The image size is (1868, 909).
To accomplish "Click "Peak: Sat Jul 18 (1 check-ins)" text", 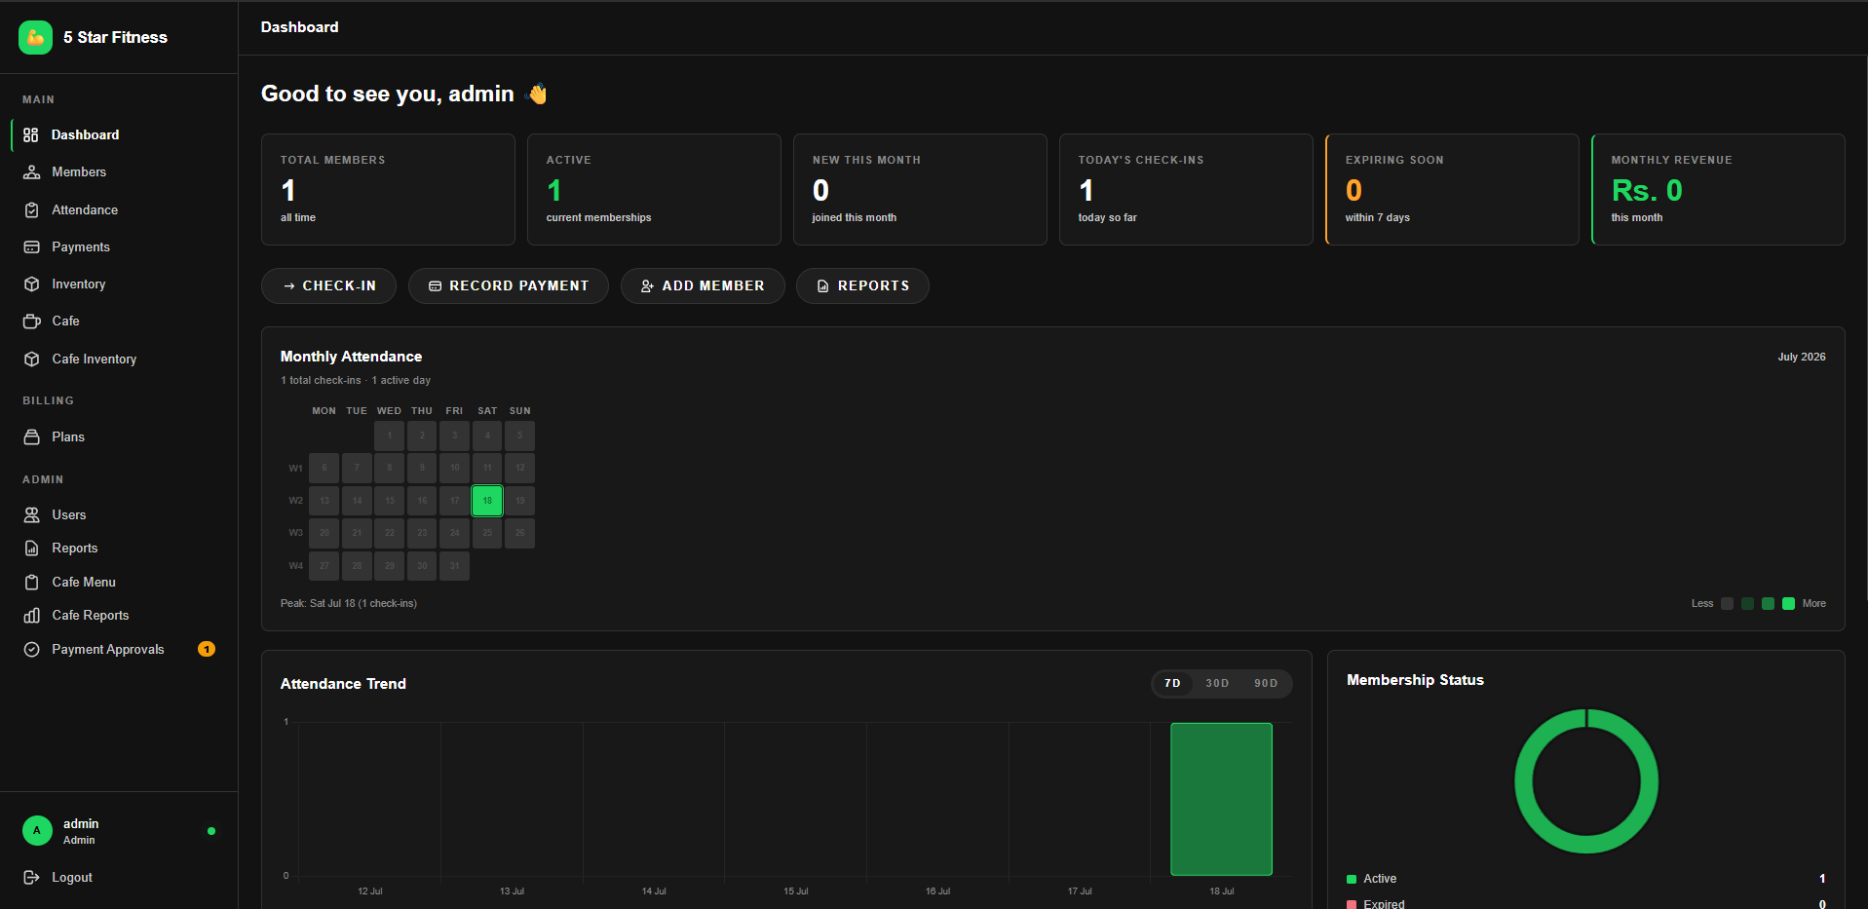I will click(349, 603).
